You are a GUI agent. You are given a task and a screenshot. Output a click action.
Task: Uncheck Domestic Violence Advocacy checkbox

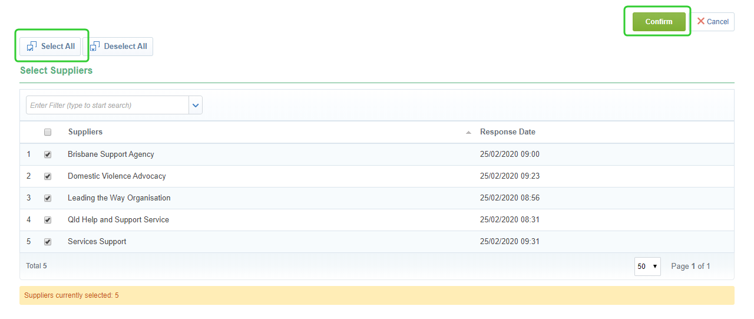(x=48, y=176)
